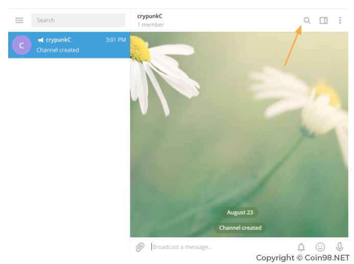Click the Search input field
The image size is (354, 264).
[x=78, y=20]
